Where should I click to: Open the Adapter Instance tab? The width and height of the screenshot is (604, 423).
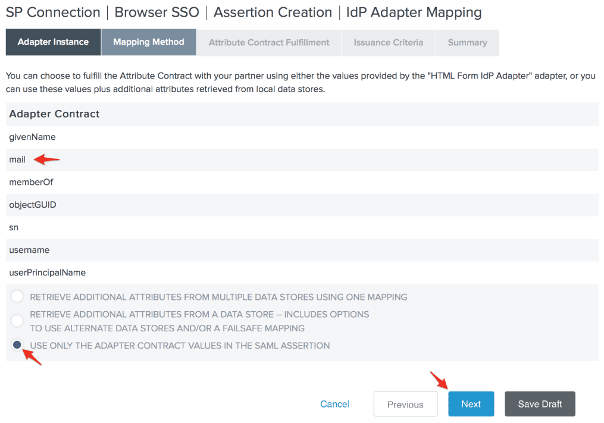52,42
